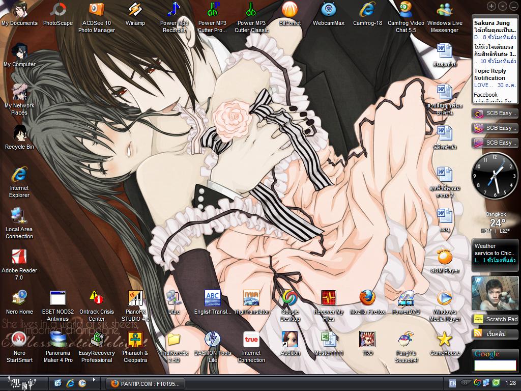521x391 pixels.
Task: Select the Recycle Bin icon
Action: click(x=19, y=137)
